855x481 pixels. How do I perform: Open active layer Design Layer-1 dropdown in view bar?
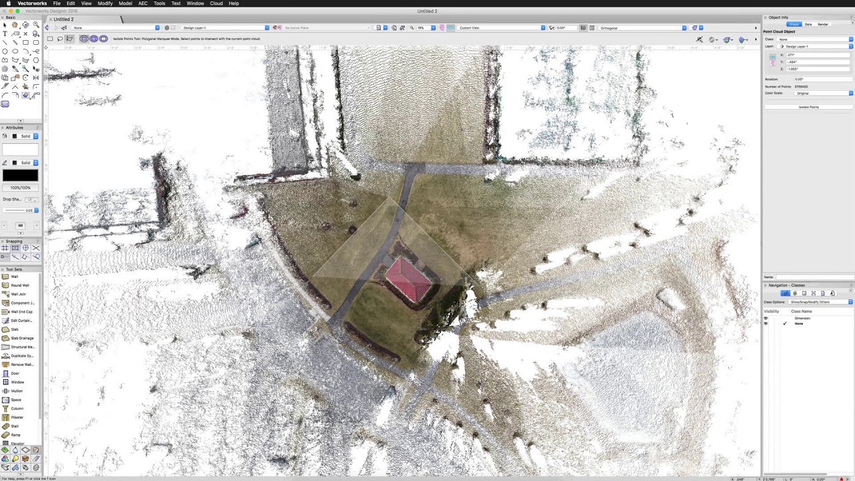point(225,28)
